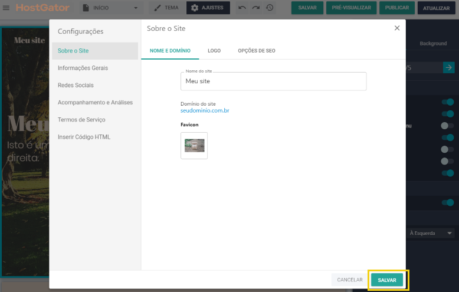Click the undo arrow icon
Screen dimensions: 459x292
242,8
